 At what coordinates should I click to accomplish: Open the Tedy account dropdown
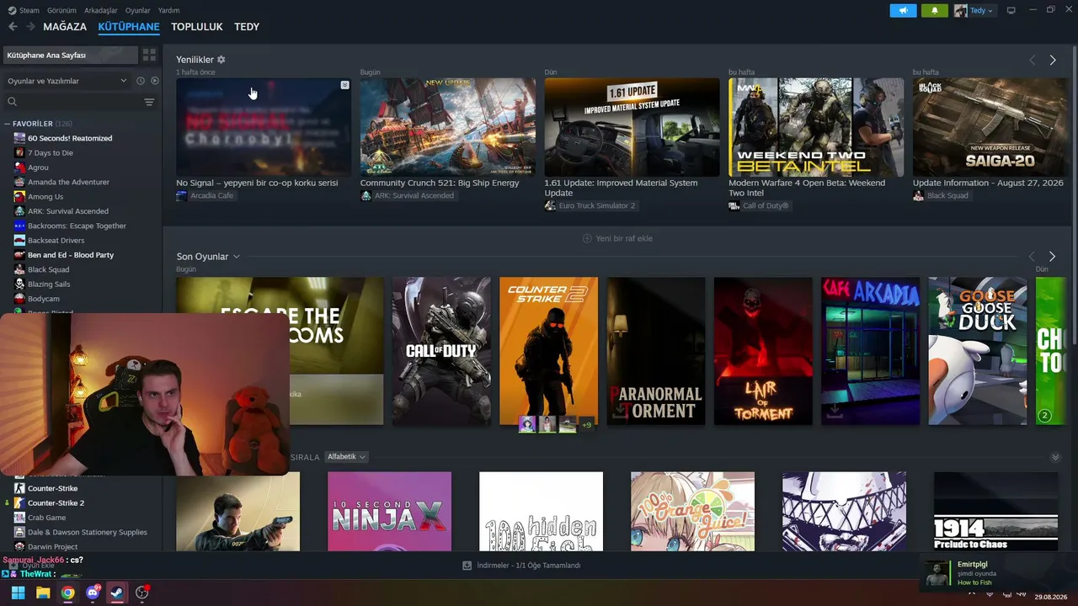pos(974,10)
